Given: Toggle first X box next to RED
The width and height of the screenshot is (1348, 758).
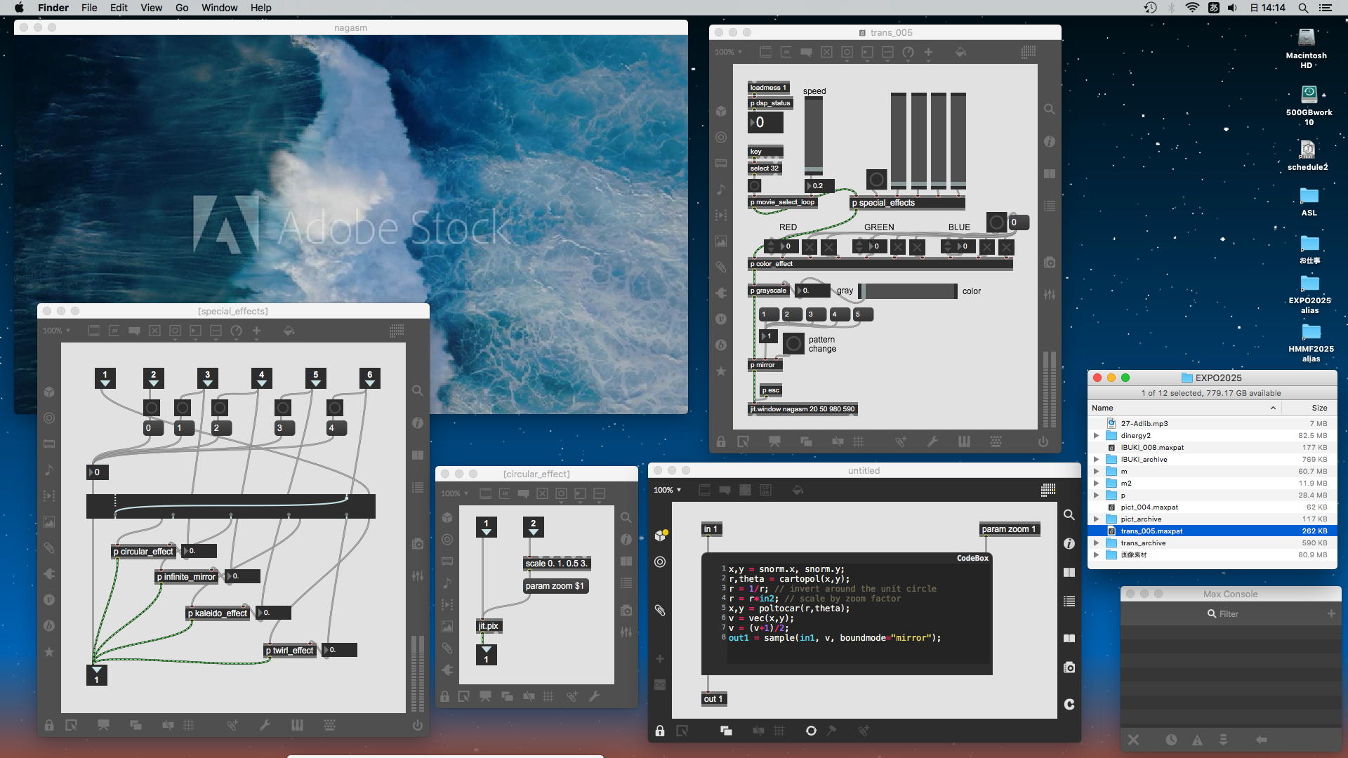Looking at the screenshot, I should (810, 247).
